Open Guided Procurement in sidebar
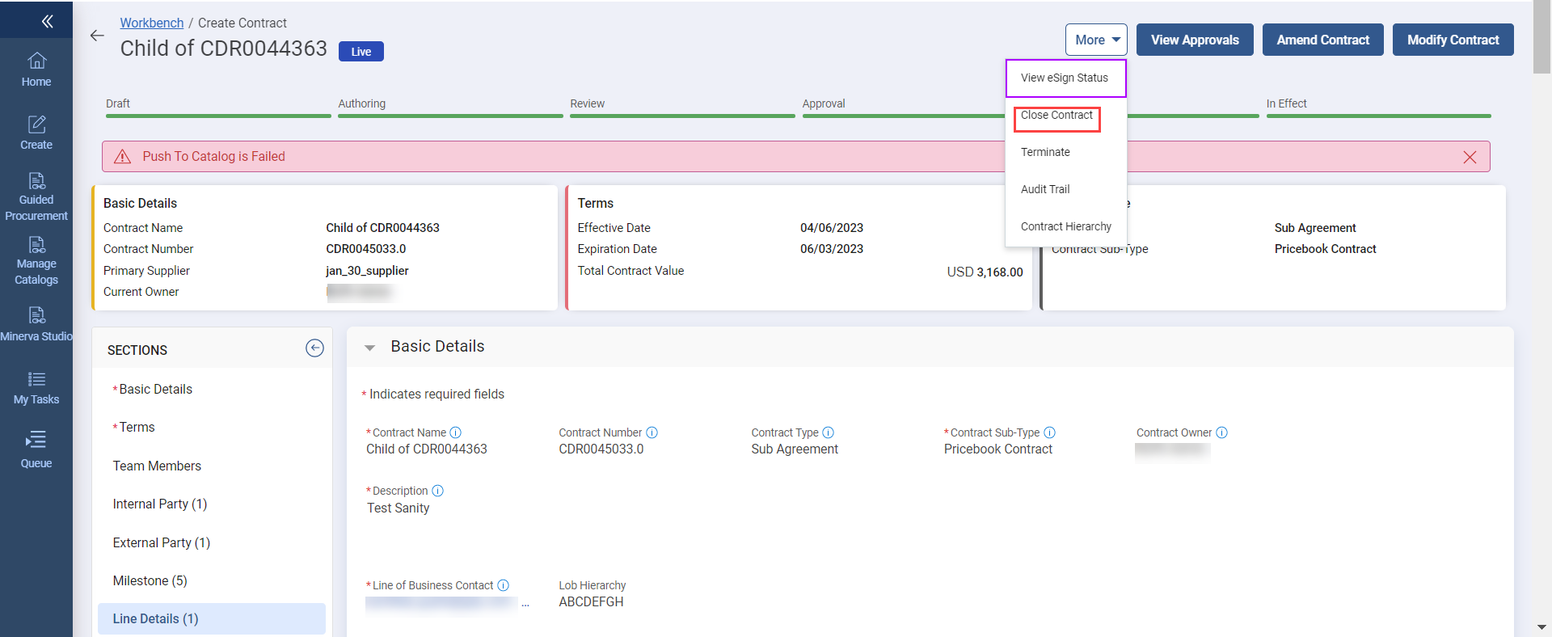This screenshot has height=637, width=1552. click(x=36, y=196)
